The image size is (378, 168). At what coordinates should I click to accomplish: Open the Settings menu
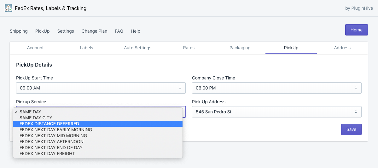click(x=66, y=31)
